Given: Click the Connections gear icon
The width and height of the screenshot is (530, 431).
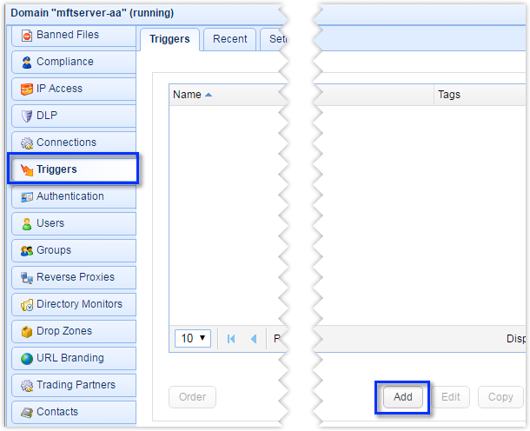Looking at the screenshot, I should [x=27, y=143].
